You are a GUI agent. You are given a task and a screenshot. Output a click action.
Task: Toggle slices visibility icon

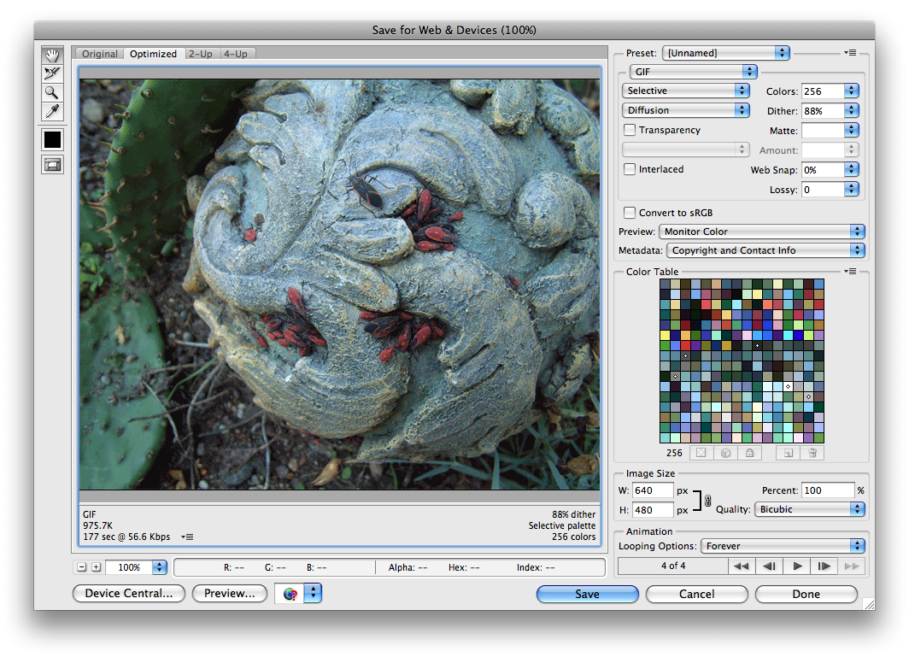click(x=53, y=165)
